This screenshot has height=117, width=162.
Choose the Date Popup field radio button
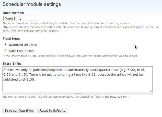tap(6, 50)
